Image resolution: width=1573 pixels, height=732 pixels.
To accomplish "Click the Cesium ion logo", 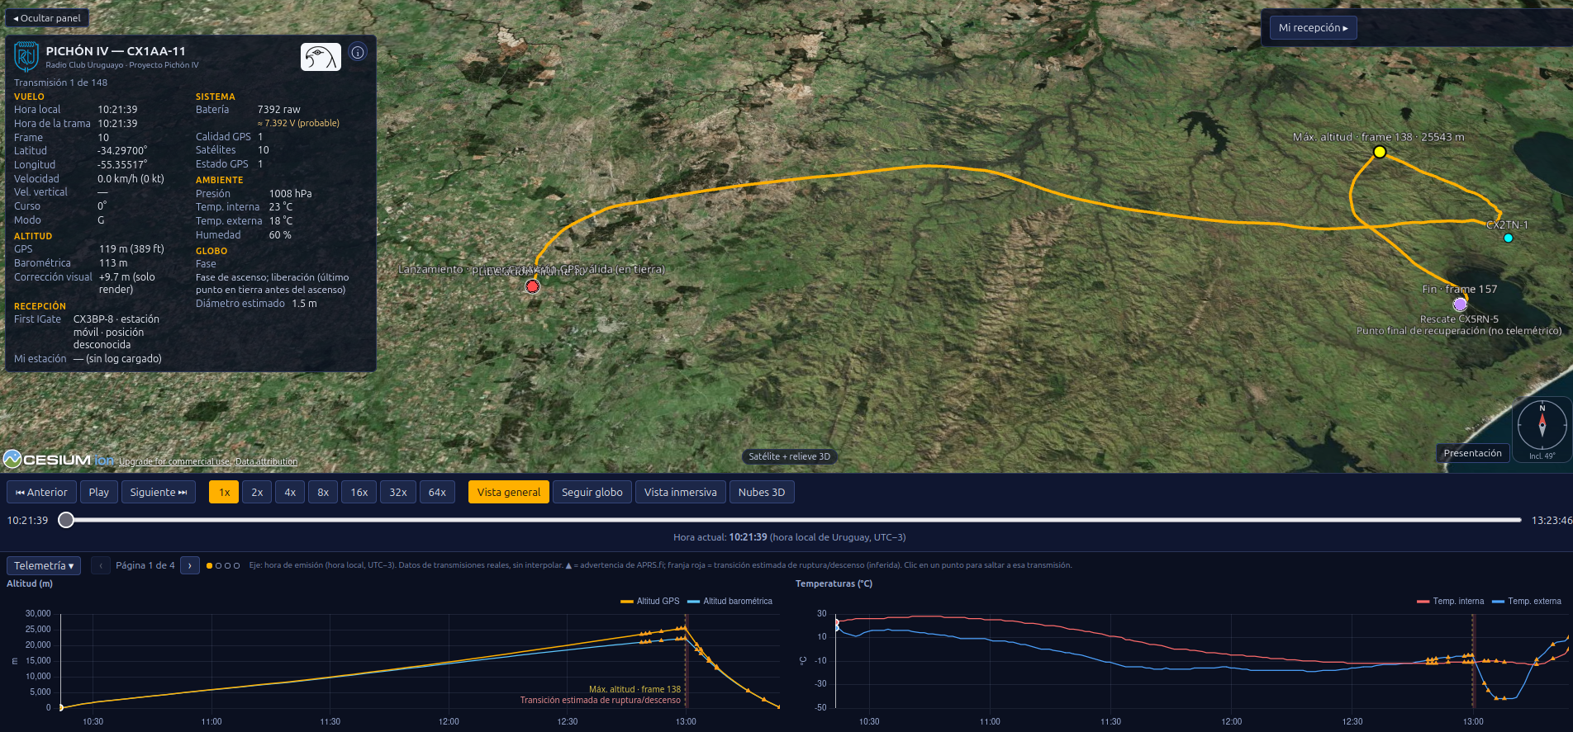I will click(x=59, y=459).
